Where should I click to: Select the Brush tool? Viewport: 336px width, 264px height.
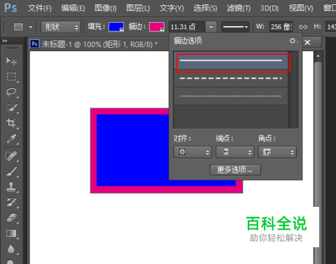tap(11, 171)
